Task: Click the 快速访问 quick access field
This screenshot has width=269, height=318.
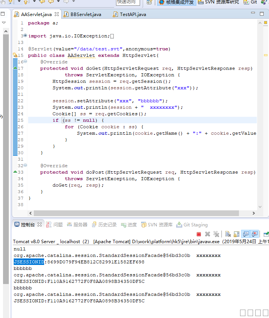Action: tap(128, 2)
